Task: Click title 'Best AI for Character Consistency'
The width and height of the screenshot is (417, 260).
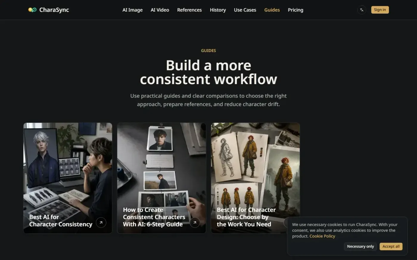Action: pyautogui.click(x=61, y=221)
